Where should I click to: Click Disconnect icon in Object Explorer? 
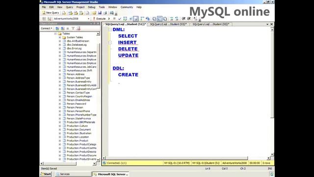pyautogui.click(x=63, y=29)
